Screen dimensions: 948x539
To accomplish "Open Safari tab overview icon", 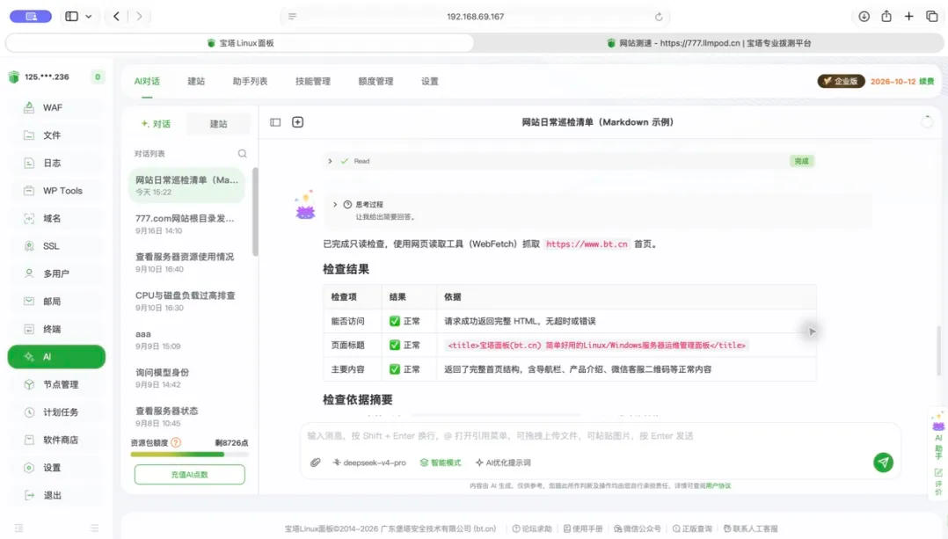I will (x=931, y=17).
